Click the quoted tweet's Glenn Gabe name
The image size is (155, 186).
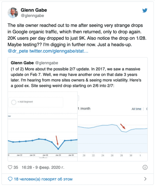point(22,63)
